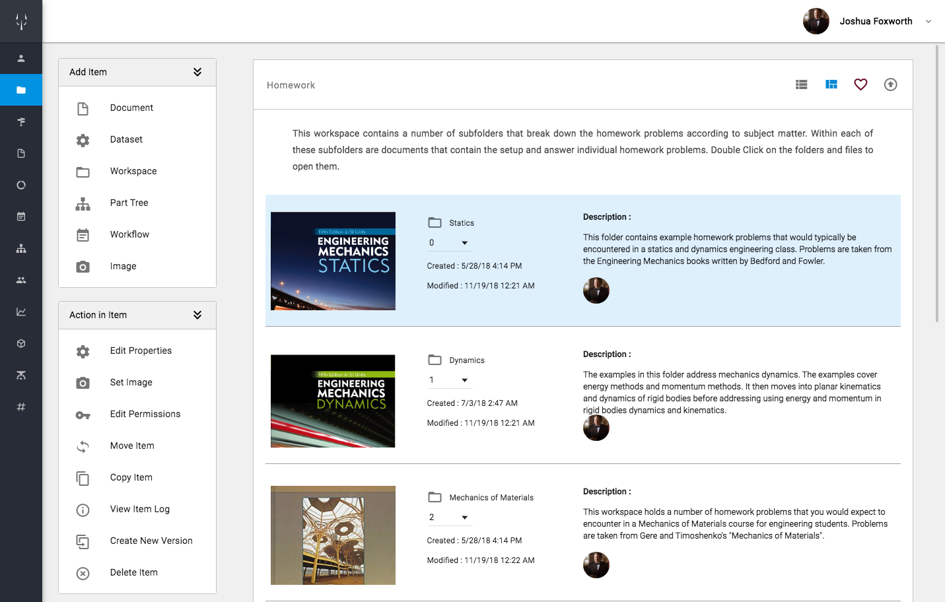Image resolution: width=945 pixels, height=602 pixels.
Task: Collapse the Add Item panel
Action: tap(197, 72)
